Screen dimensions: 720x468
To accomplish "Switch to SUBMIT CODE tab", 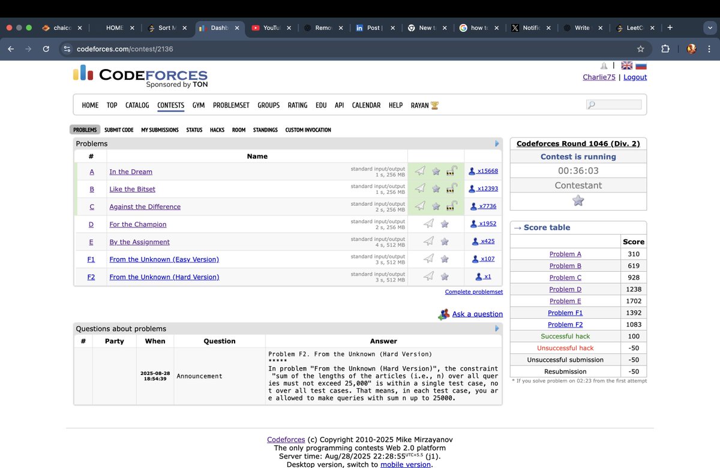I will coord(119,130).
